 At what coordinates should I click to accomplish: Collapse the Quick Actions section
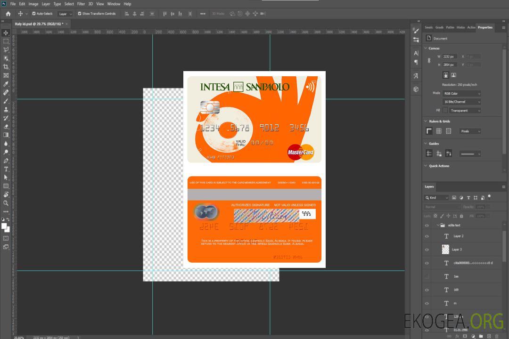pos(426,166)
